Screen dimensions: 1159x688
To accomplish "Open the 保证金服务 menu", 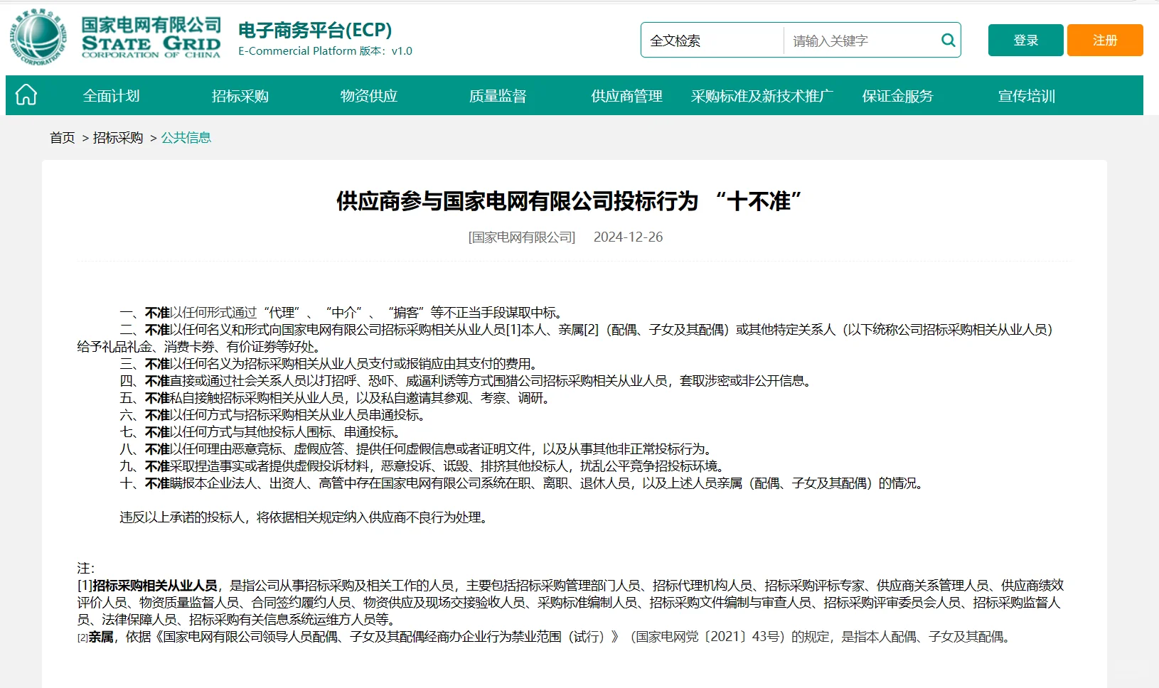I will coord(897,95).
